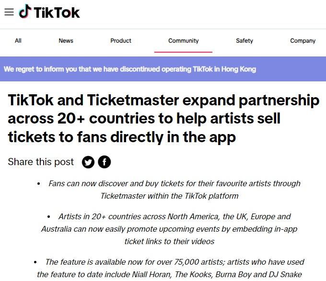Share this post on Facebook
326x281 pixels.
105,162
